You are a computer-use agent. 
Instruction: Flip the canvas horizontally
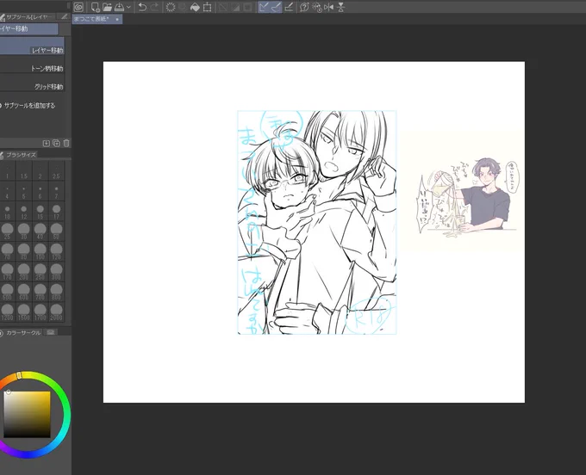(x=329, y=7)
